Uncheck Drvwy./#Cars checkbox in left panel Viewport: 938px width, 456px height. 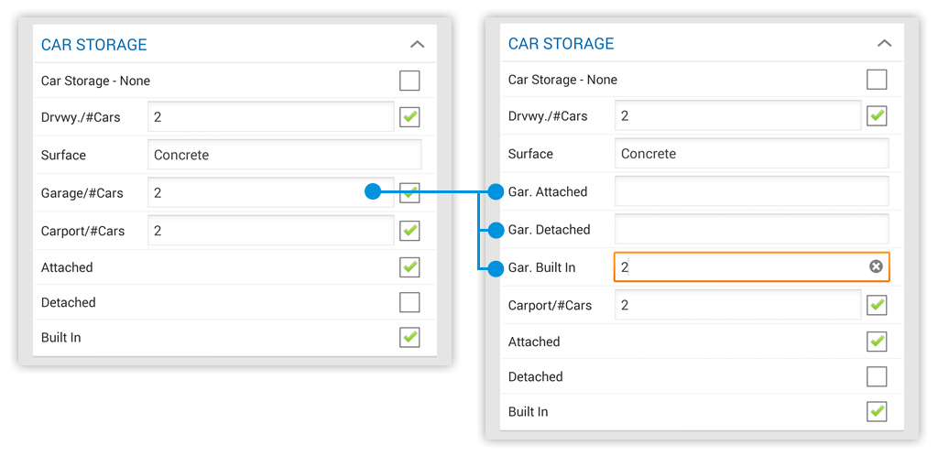coord(409,117)
